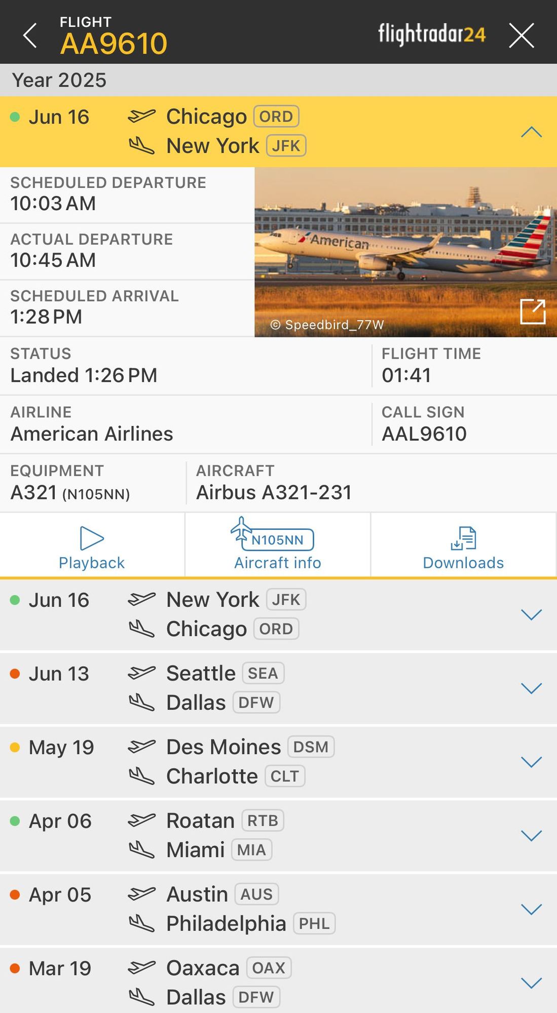Viewport: 557px width, 1013px height.
Task: Close the flight details panel
Action: (x=521, y=35)
